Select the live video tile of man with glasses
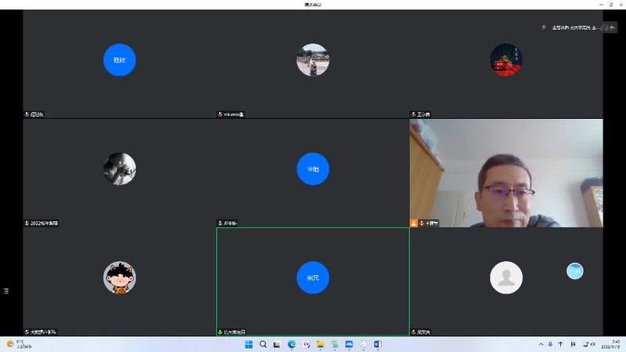Image resolution: width=626 pixels, height=352 pixels. [x=506, y=172]
